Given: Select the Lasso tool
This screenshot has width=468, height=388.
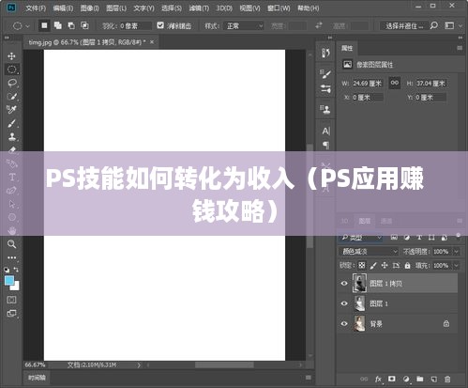Looking at the screenshot, I should coord(12,83).
